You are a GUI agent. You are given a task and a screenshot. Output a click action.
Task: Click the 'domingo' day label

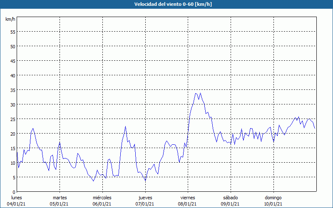point(273,198)
